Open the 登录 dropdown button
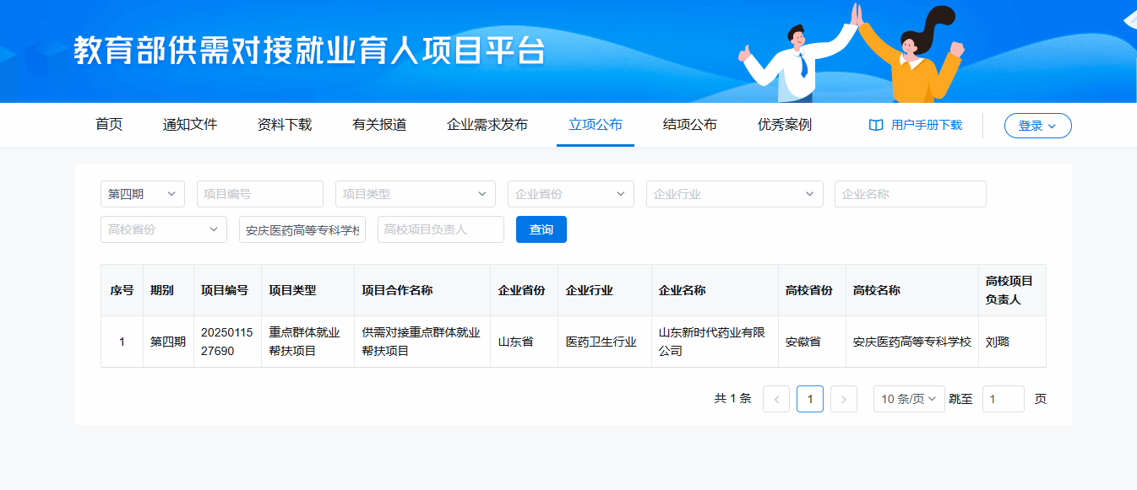The height and width of the screenshot is (490, 1137). click(x=1037, y=126)
